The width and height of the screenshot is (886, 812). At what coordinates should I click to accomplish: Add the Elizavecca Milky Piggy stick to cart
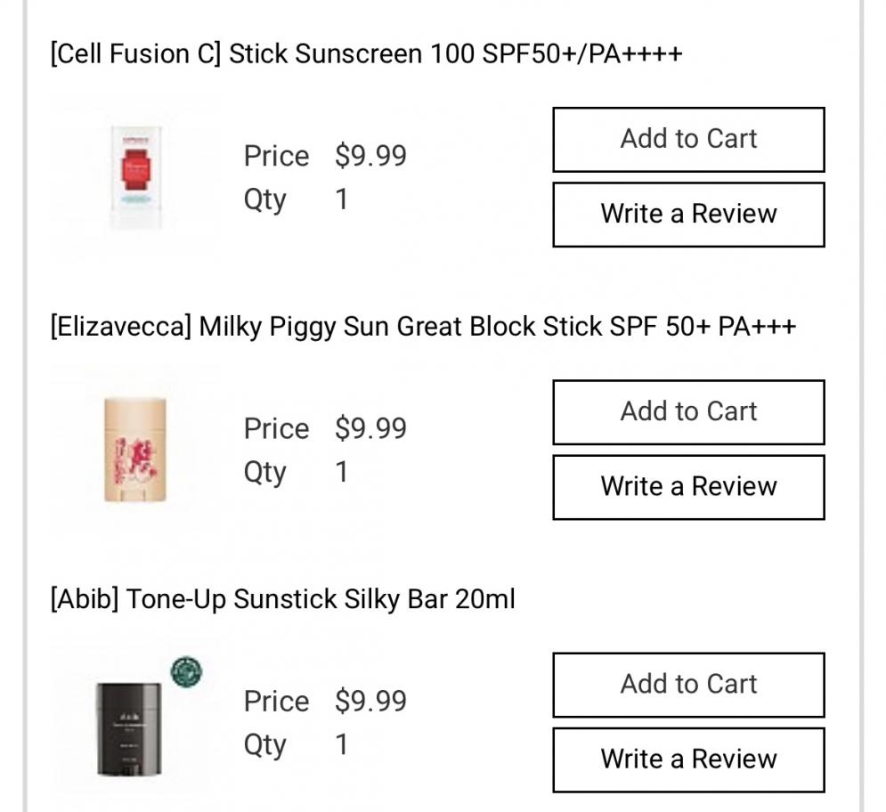pyautogui.click(x=688, y=412)
